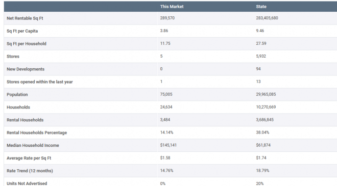Click the Rate Trend (12 months) label
The height and width of the screenshot is (186, 337).
point(30,171)
